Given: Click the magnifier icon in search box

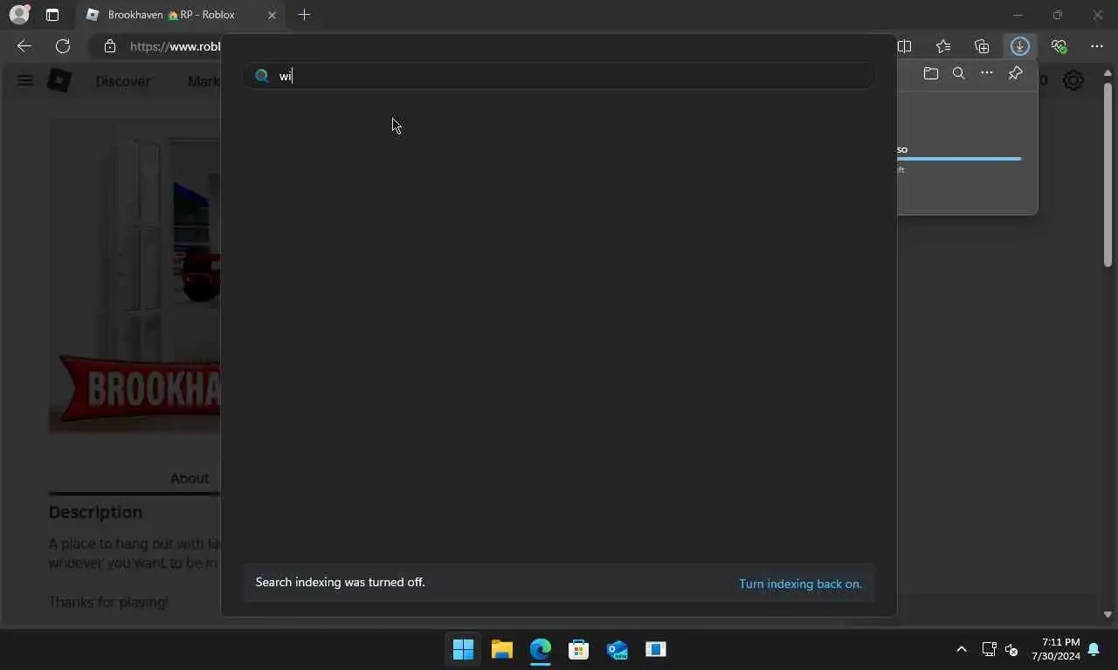Looking at the screenshot, I should (x=261, y=76).
